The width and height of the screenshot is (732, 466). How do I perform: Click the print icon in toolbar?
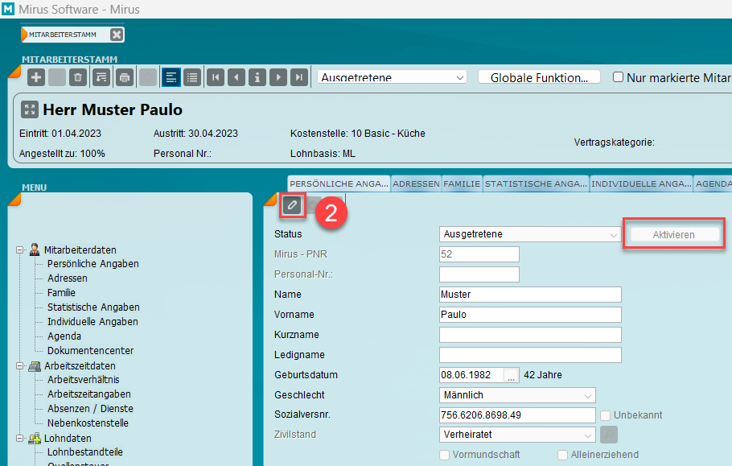pyautogui.click(x=124, y=77)
